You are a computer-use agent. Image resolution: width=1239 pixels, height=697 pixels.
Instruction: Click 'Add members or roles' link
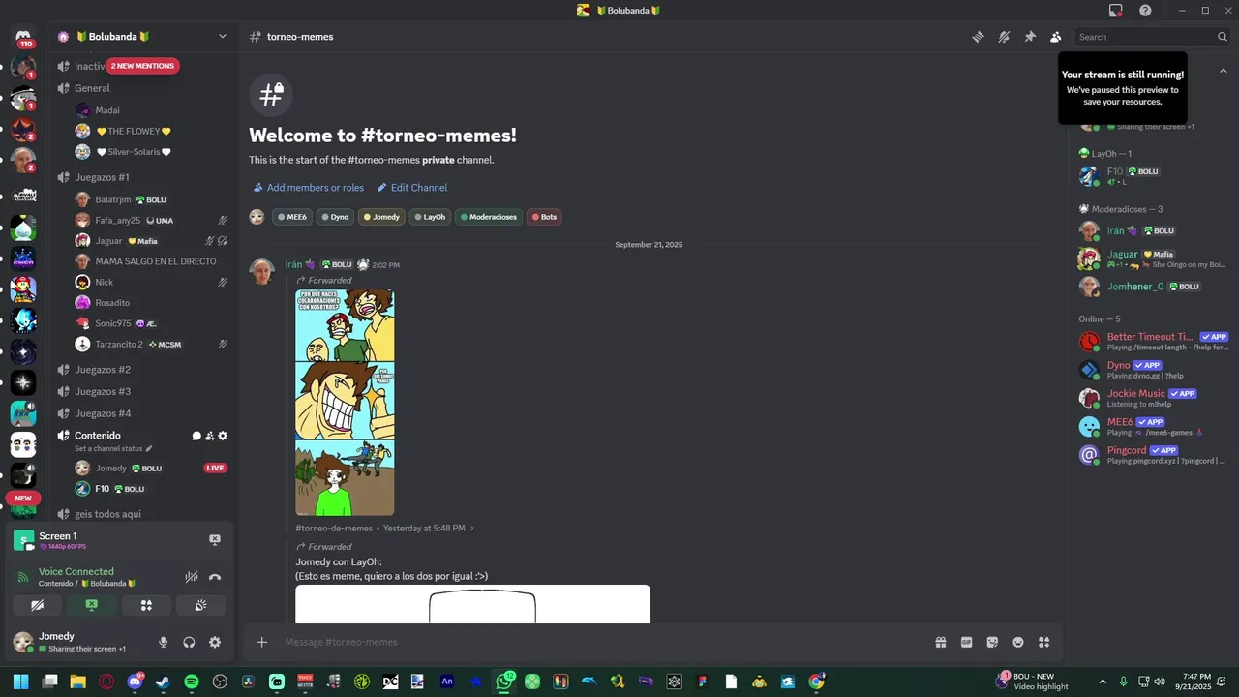pos(309,188)
